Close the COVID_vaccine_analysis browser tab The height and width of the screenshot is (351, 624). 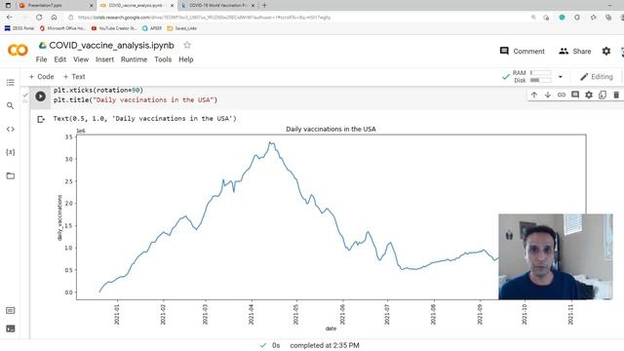[172, 6]
